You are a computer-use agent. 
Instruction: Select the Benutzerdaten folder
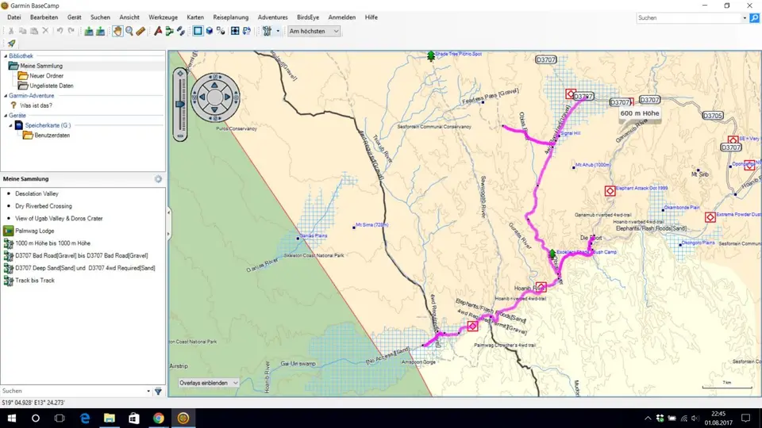point(52,136)
